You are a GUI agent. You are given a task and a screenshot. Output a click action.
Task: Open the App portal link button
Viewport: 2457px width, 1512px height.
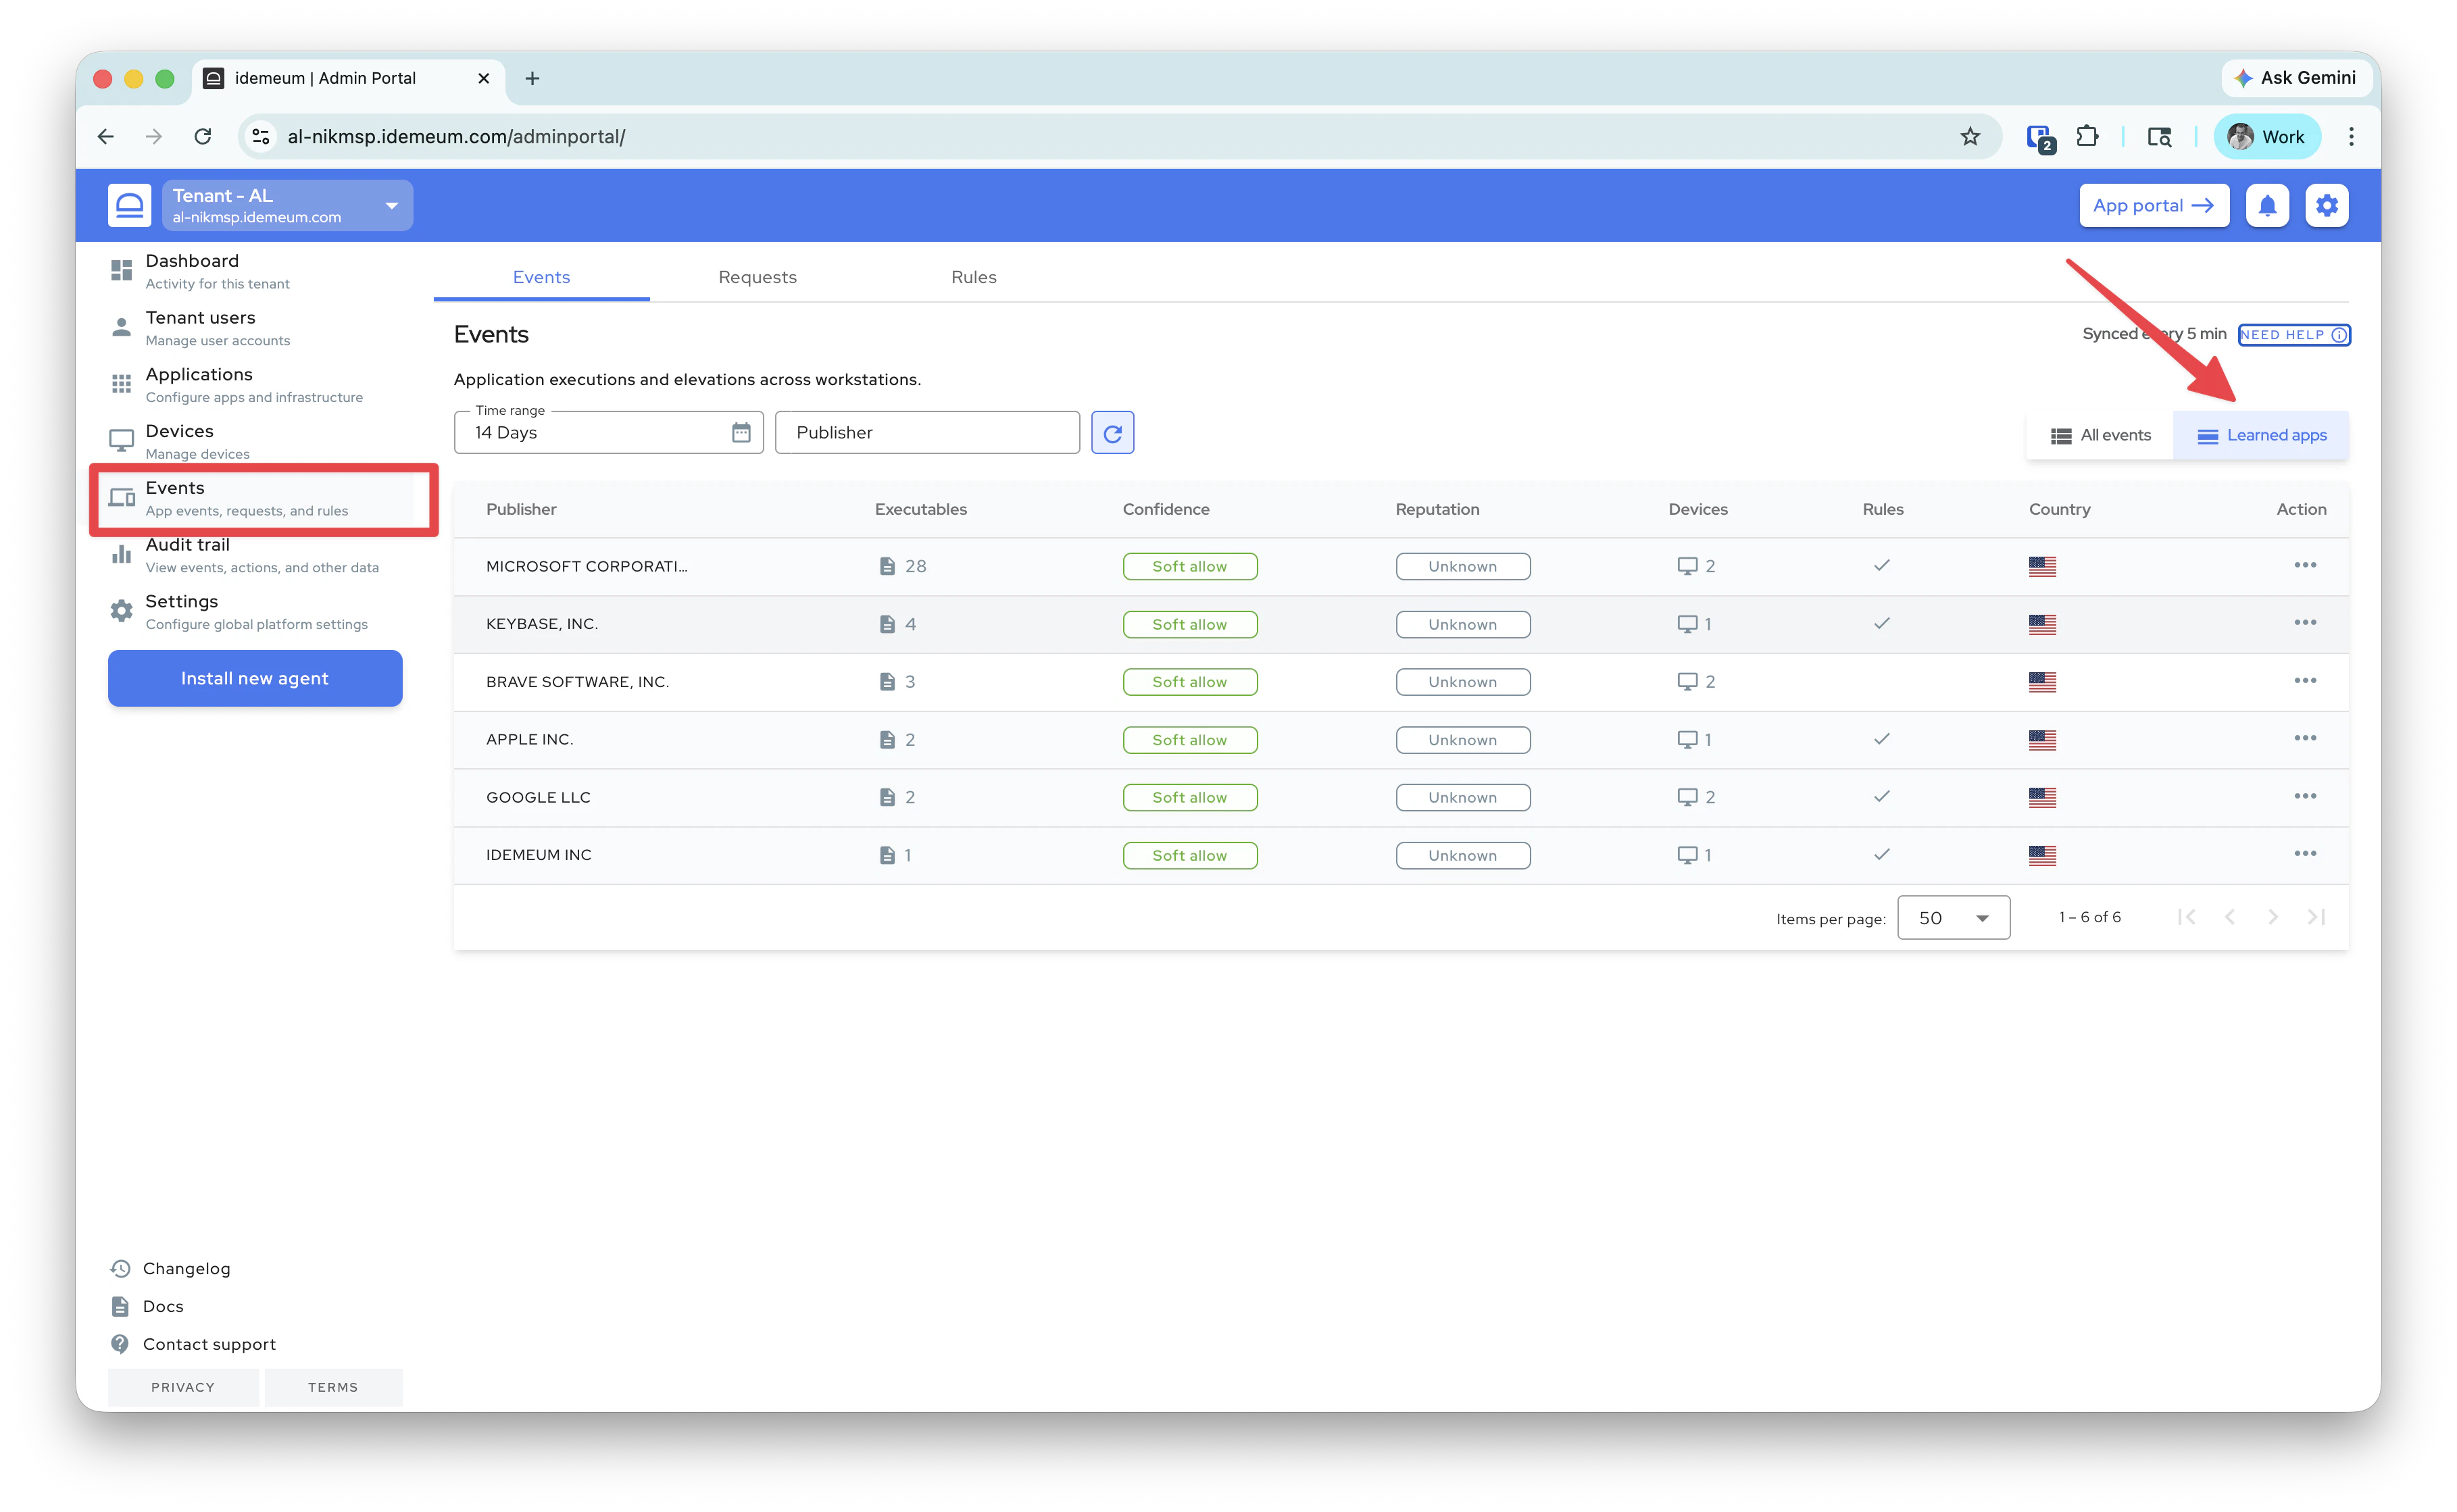tap(2153, 206)
